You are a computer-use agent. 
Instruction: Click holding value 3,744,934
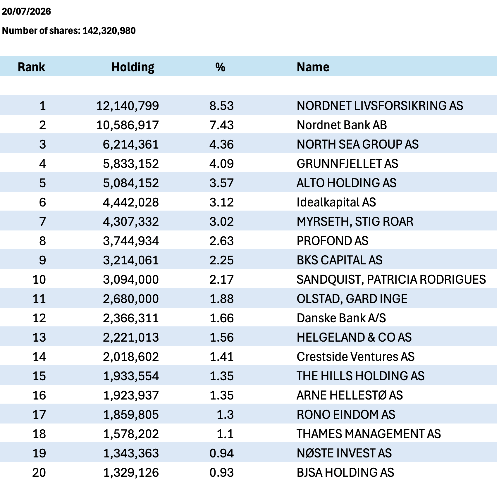131,241
